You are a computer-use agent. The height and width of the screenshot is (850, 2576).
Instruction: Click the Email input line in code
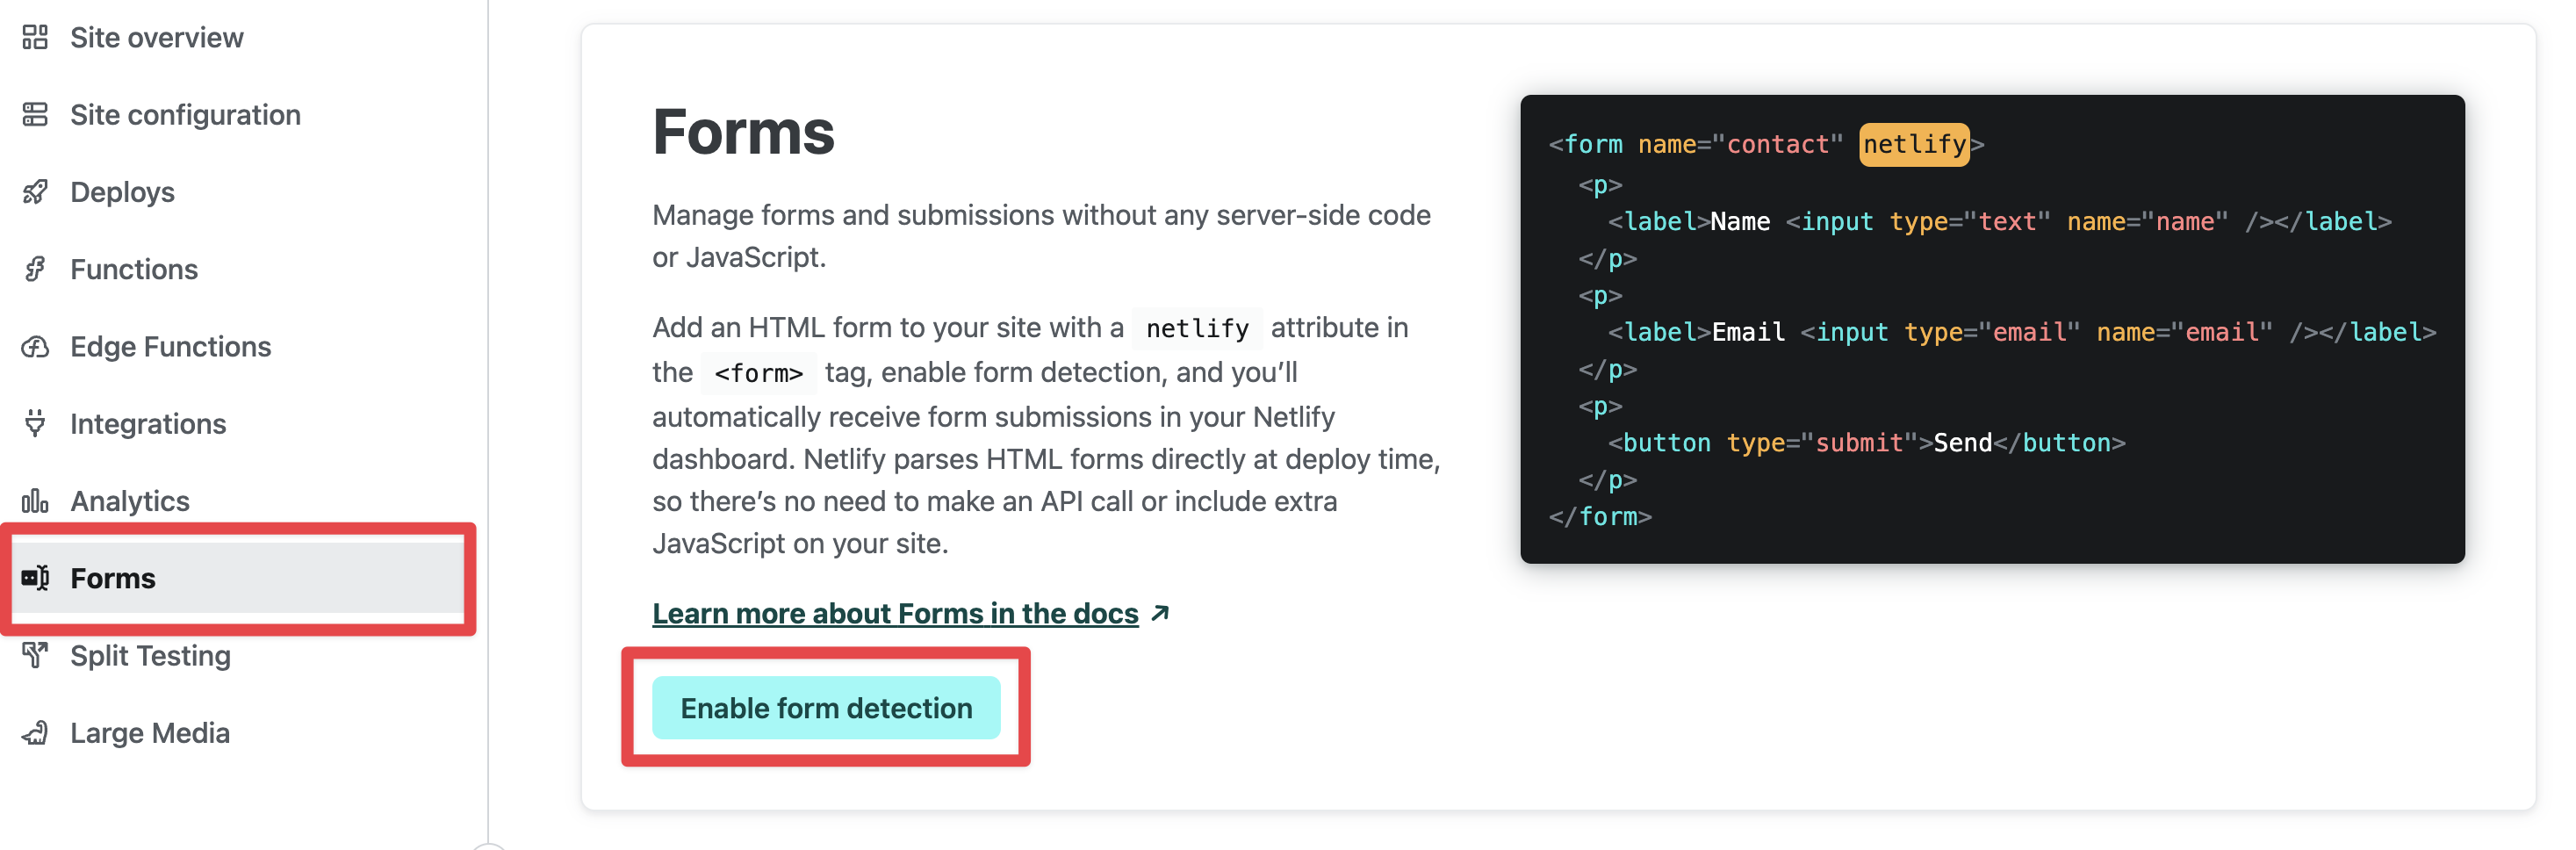2022,332
